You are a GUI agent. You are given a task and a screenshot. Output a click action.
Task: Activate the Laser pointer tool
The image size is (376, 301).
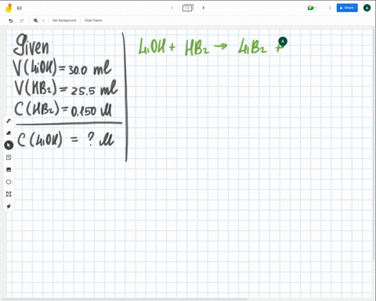[9, 206]
